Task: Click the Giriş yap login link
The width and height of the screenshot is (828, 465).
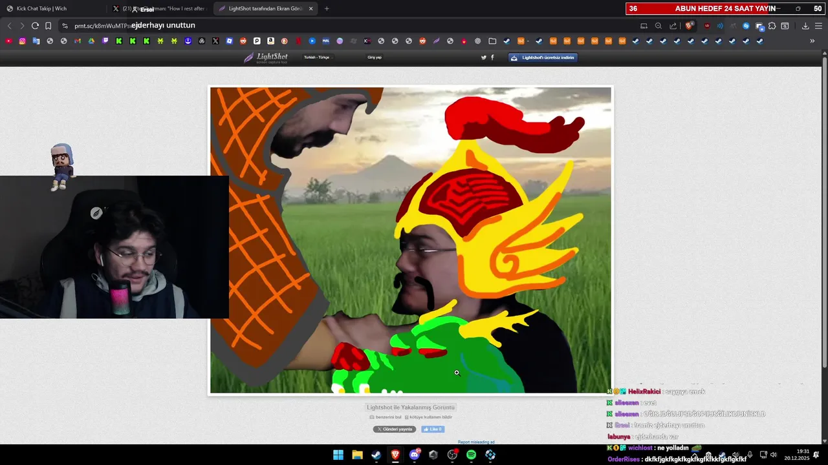Action: [375, 57]
